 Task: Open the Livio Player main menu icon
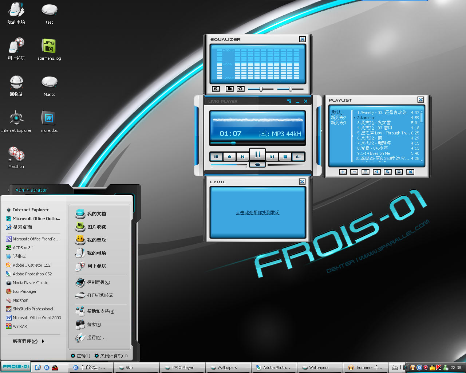coord(289,101)
